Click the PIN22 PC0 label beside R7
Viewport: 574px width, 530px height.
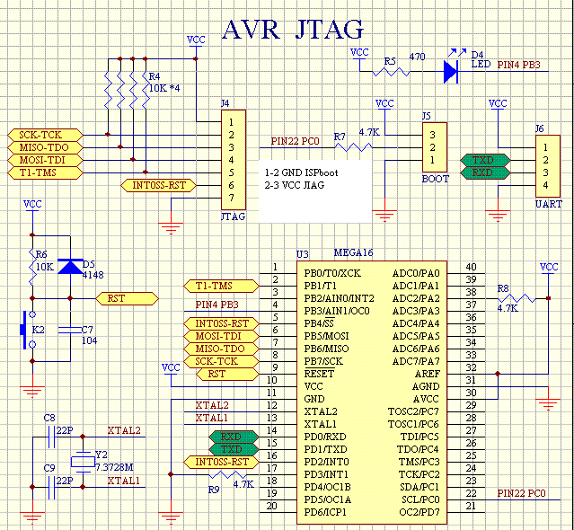click(x=295, y=141)
